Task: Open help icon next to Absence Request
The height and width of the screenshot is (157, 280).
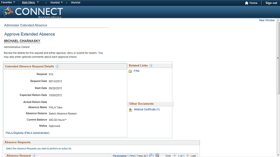Action: pos(34,156)
